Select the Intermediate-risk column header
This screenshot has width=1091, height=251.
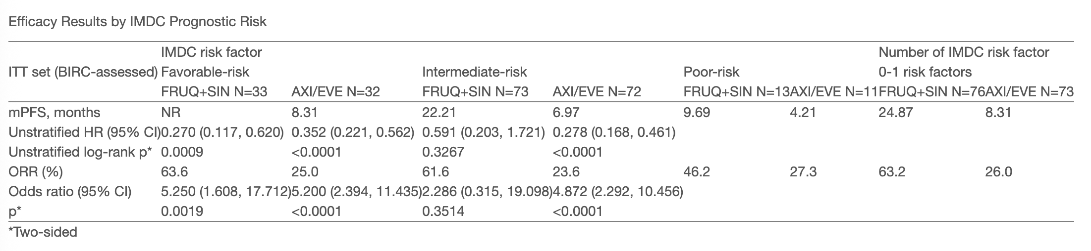coord(474,72)
